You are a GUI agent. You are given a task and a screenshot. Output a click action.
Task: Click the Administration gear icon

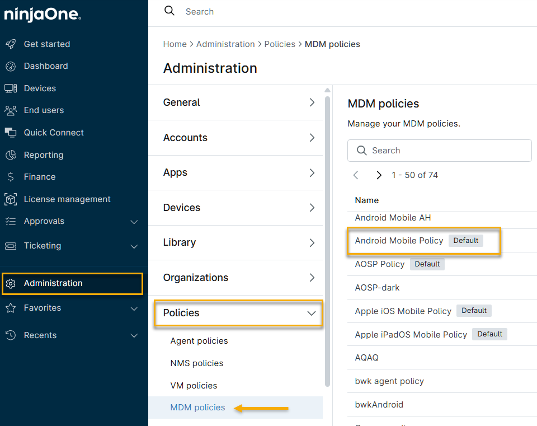coord(11,283)
